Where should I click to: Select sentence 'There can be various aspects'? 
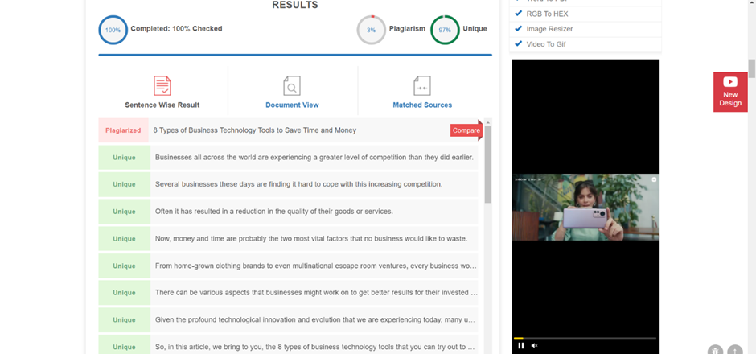pos(316,292)
